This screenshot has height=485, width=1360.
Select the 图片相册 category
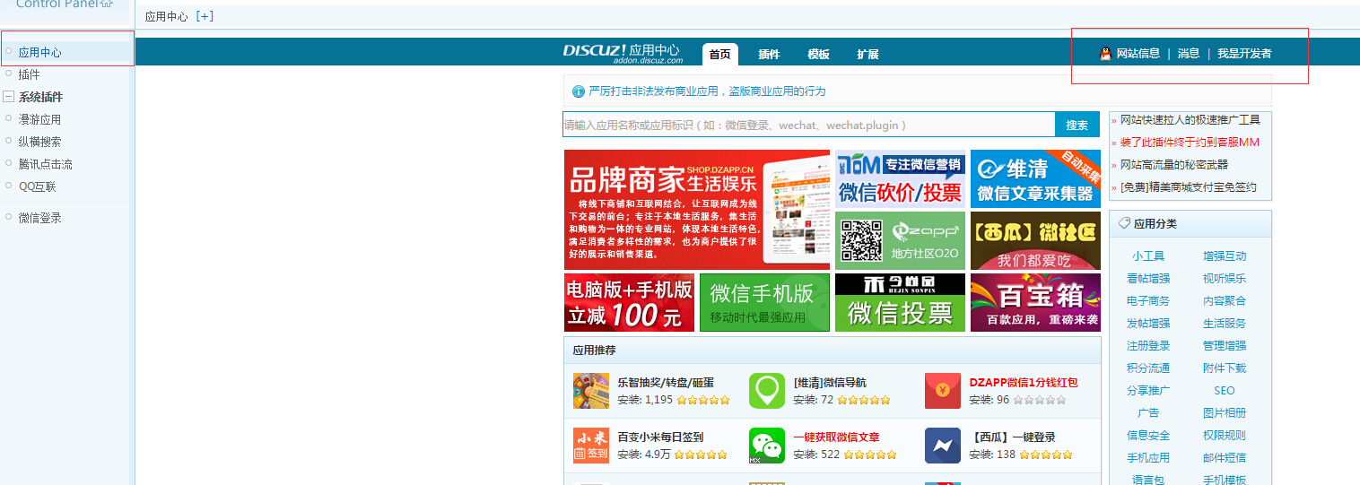1225,413
